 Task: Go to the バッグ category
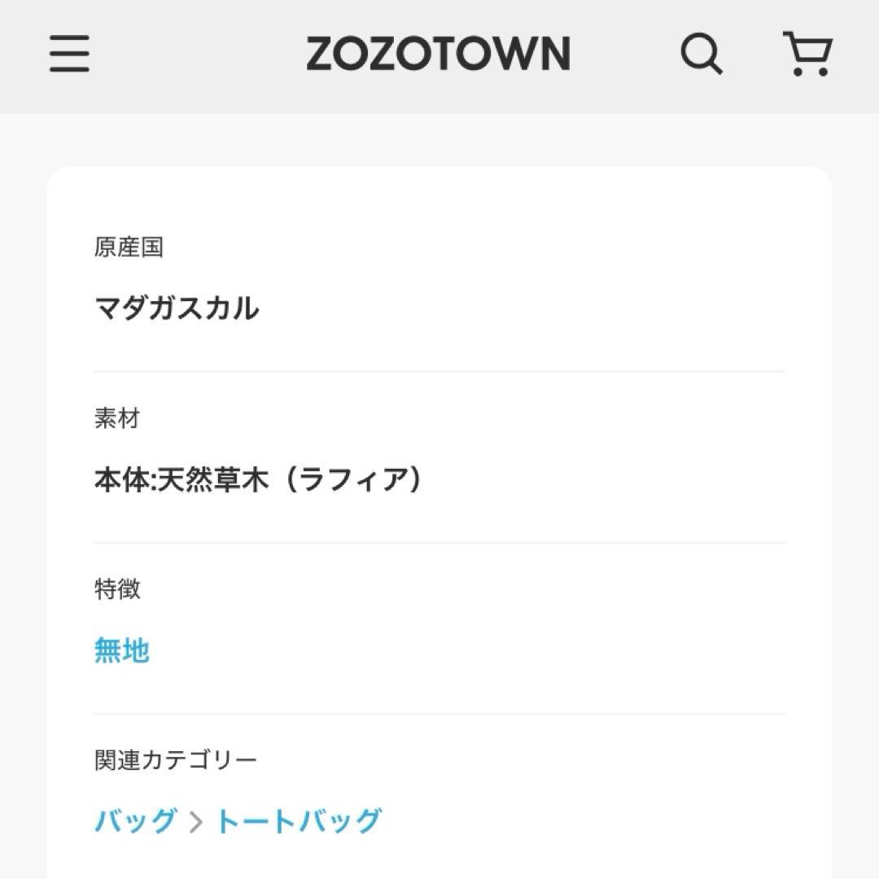click(135, 821)
